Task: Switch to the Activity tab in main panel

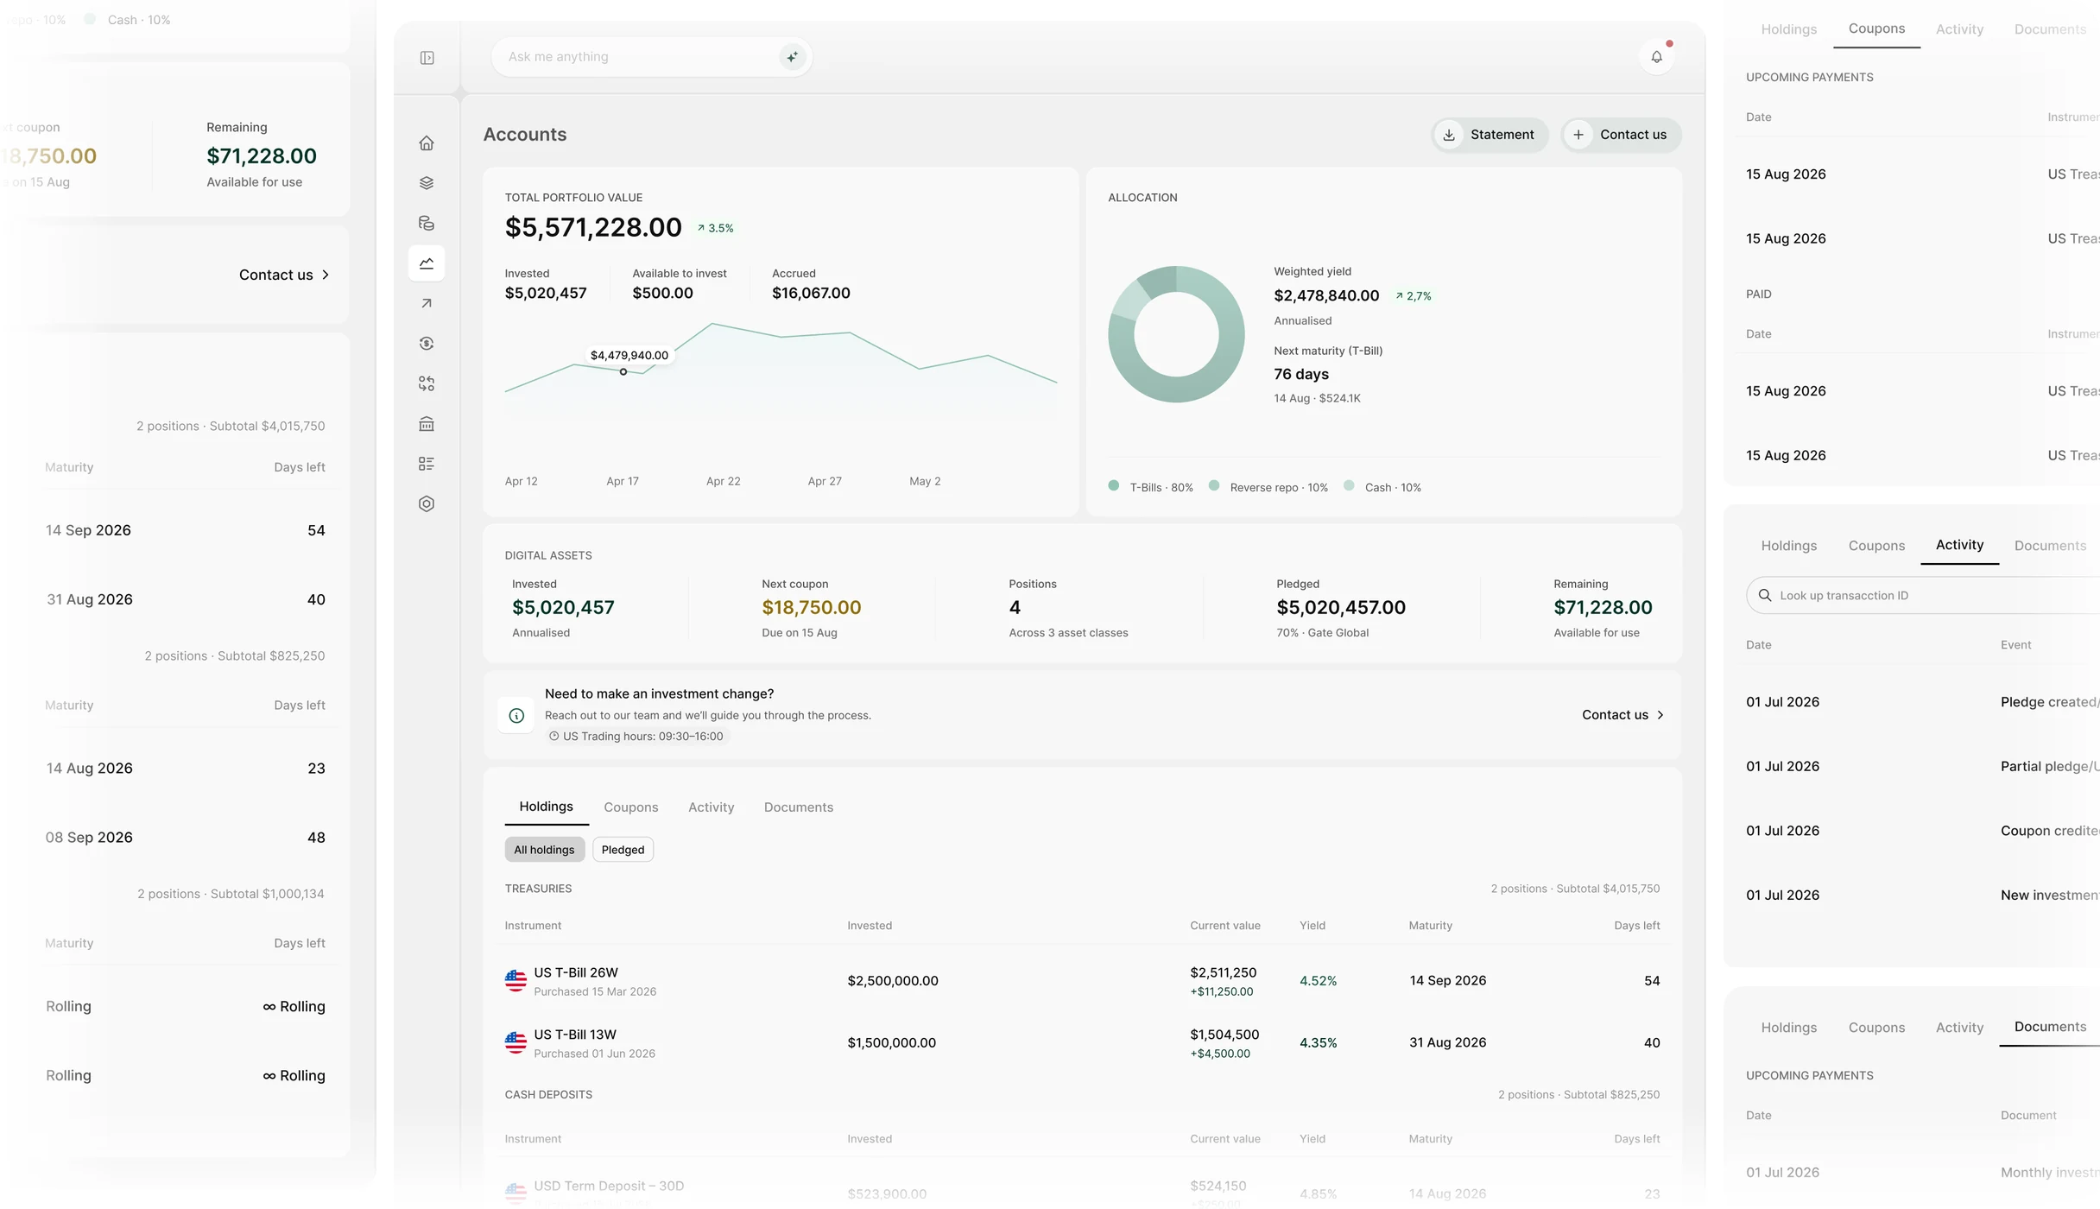Action: (711, 807)
